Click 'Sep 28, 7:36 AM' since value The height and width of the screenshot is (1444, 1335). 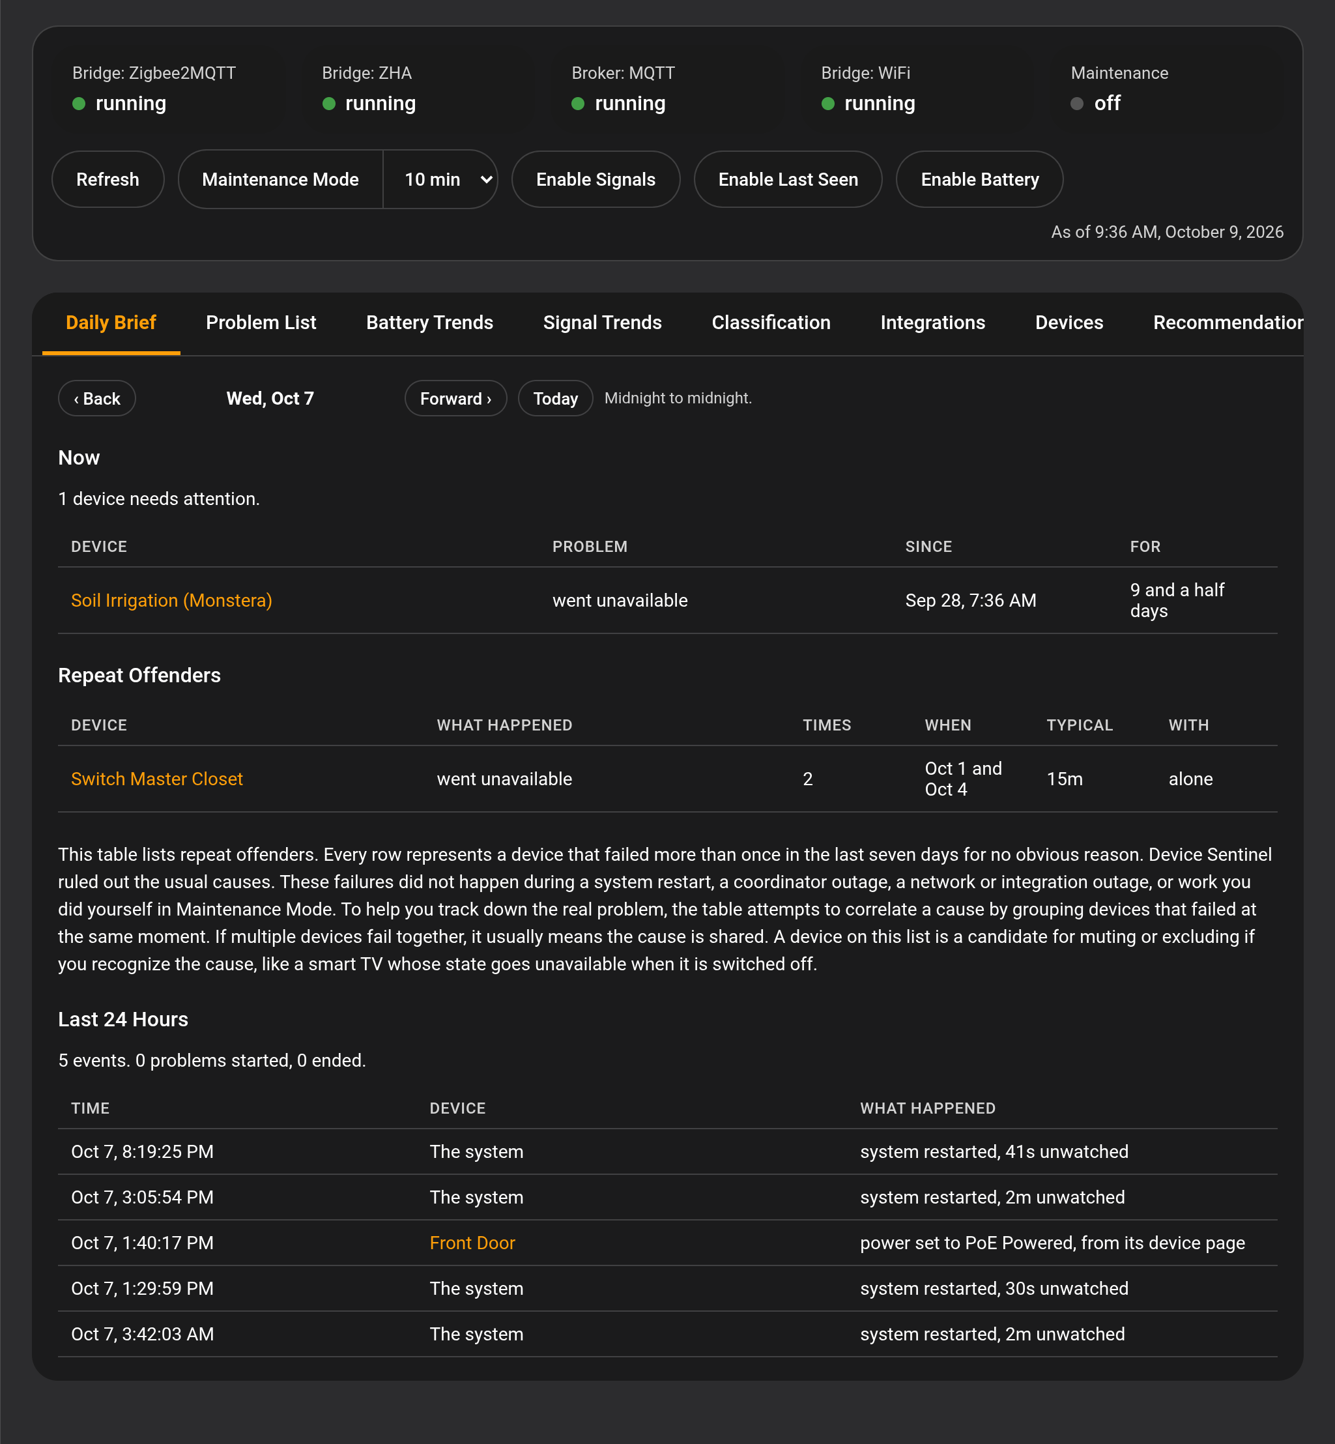point(970,600)
